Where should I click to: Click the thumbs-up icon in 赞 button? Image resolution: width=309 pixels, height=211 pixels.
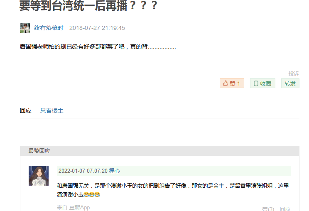[x=226, y=83]
